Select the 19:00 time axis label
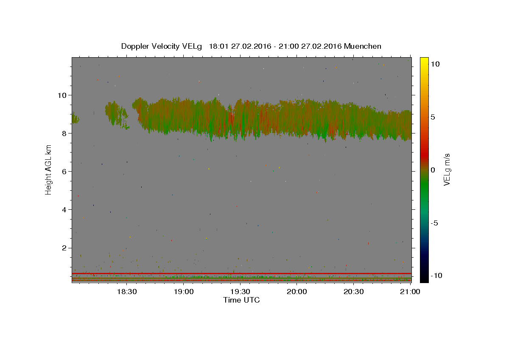Image resolution: width=509 pixels, height=339 pixels. pos(184,292)
